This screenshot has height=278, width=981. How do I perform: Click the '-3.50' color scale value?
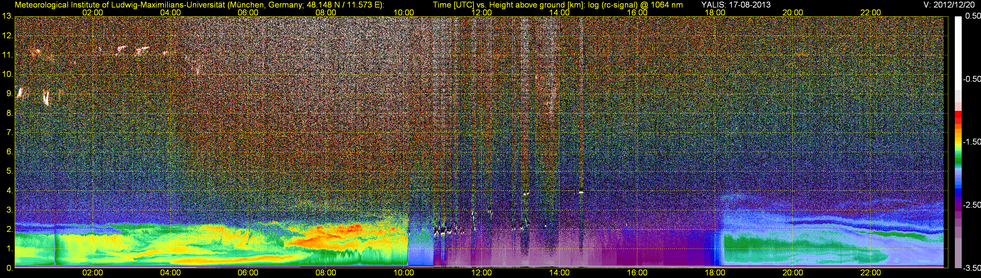tap(972, 268)
